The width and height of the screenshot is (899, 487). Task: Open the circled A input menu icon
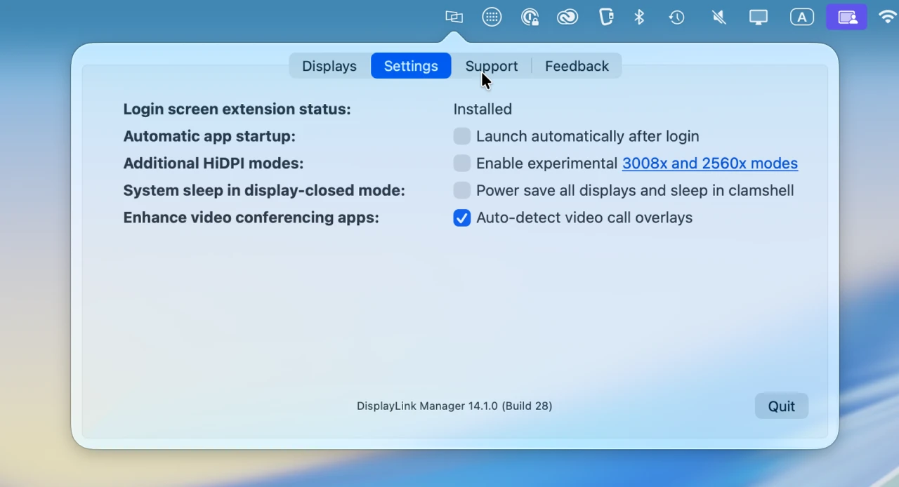tap(802, 17)
